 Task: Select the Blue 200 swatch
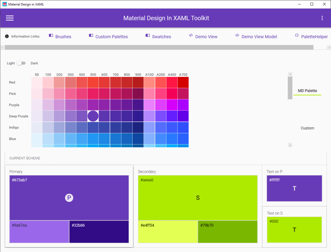pyautogui.click(x=59, y=139)
